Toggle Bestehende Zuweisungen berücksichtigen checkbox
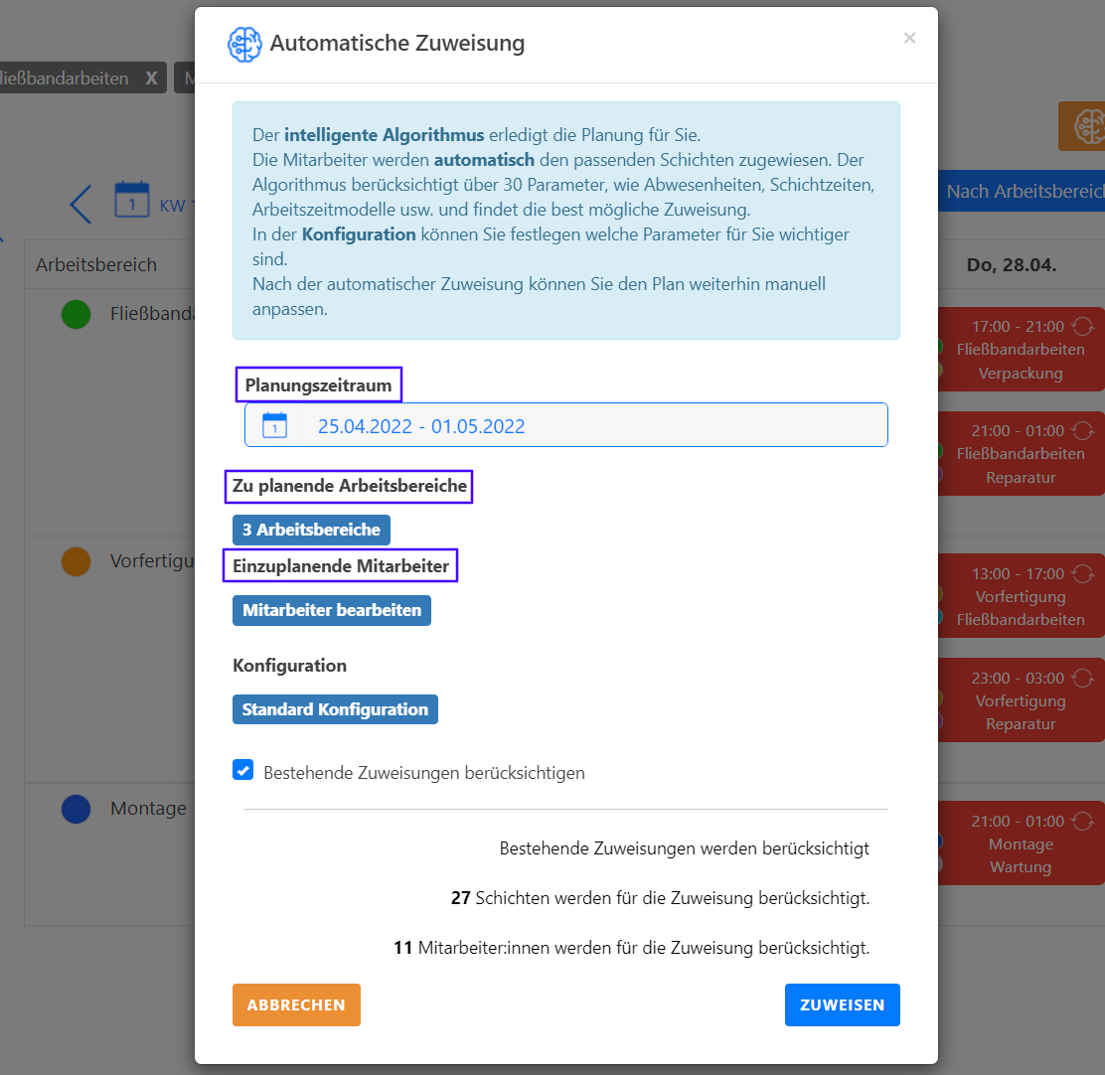 click(242, 770)
